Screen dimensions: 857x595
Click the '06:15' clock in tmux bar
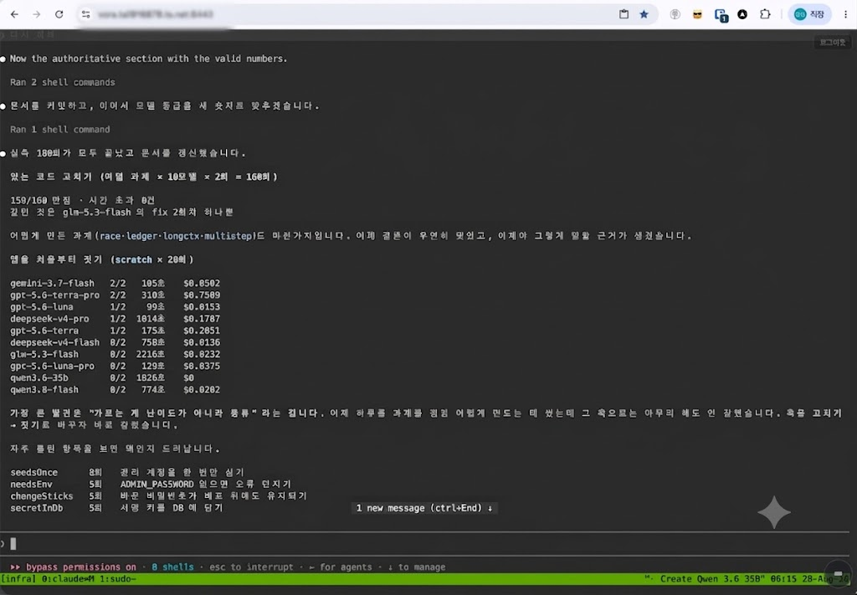click(x=783, y=578)
